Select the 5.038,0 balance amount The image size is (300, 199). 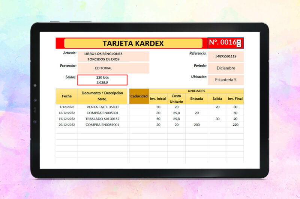[x=102, y=83]
